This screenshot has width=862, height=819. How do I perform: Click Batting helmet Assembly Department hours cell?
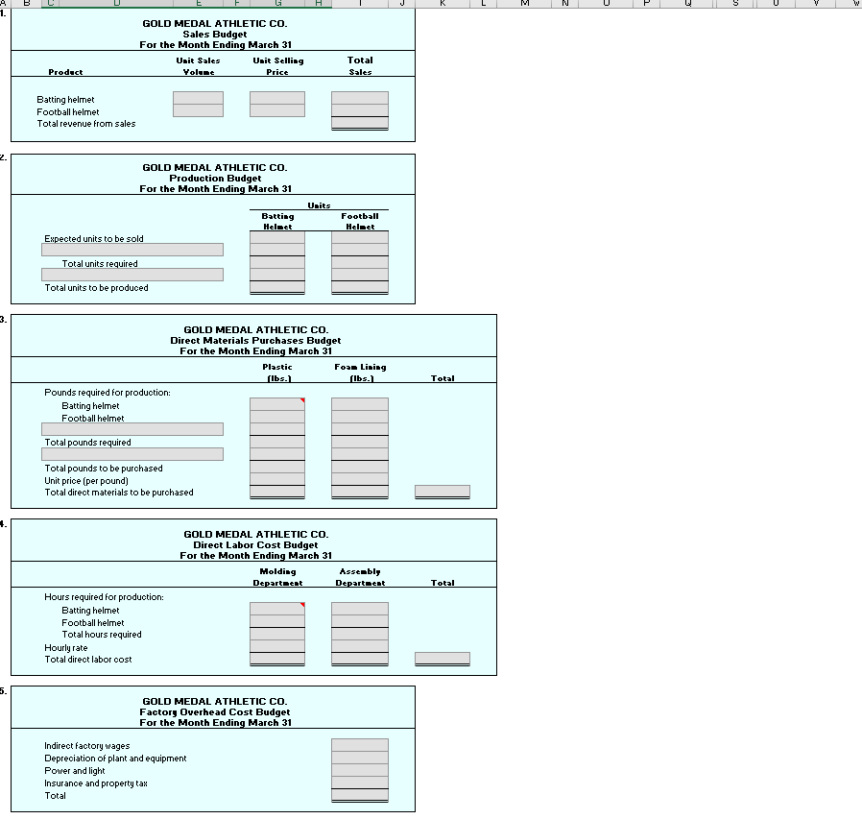tap(360, 609)
